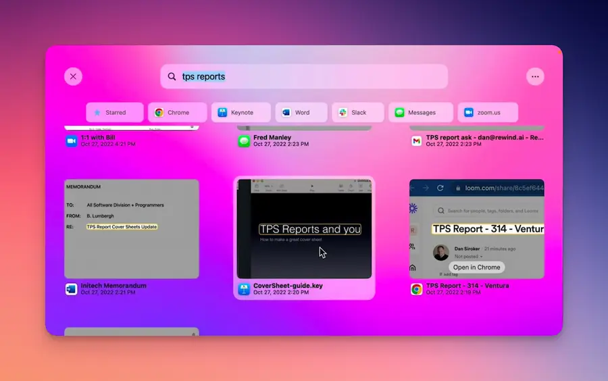This screenshot has width=608, height=381.
Task: Click the Word logo in filter bar
Action: pyautogui.click(x=286, y=112)
